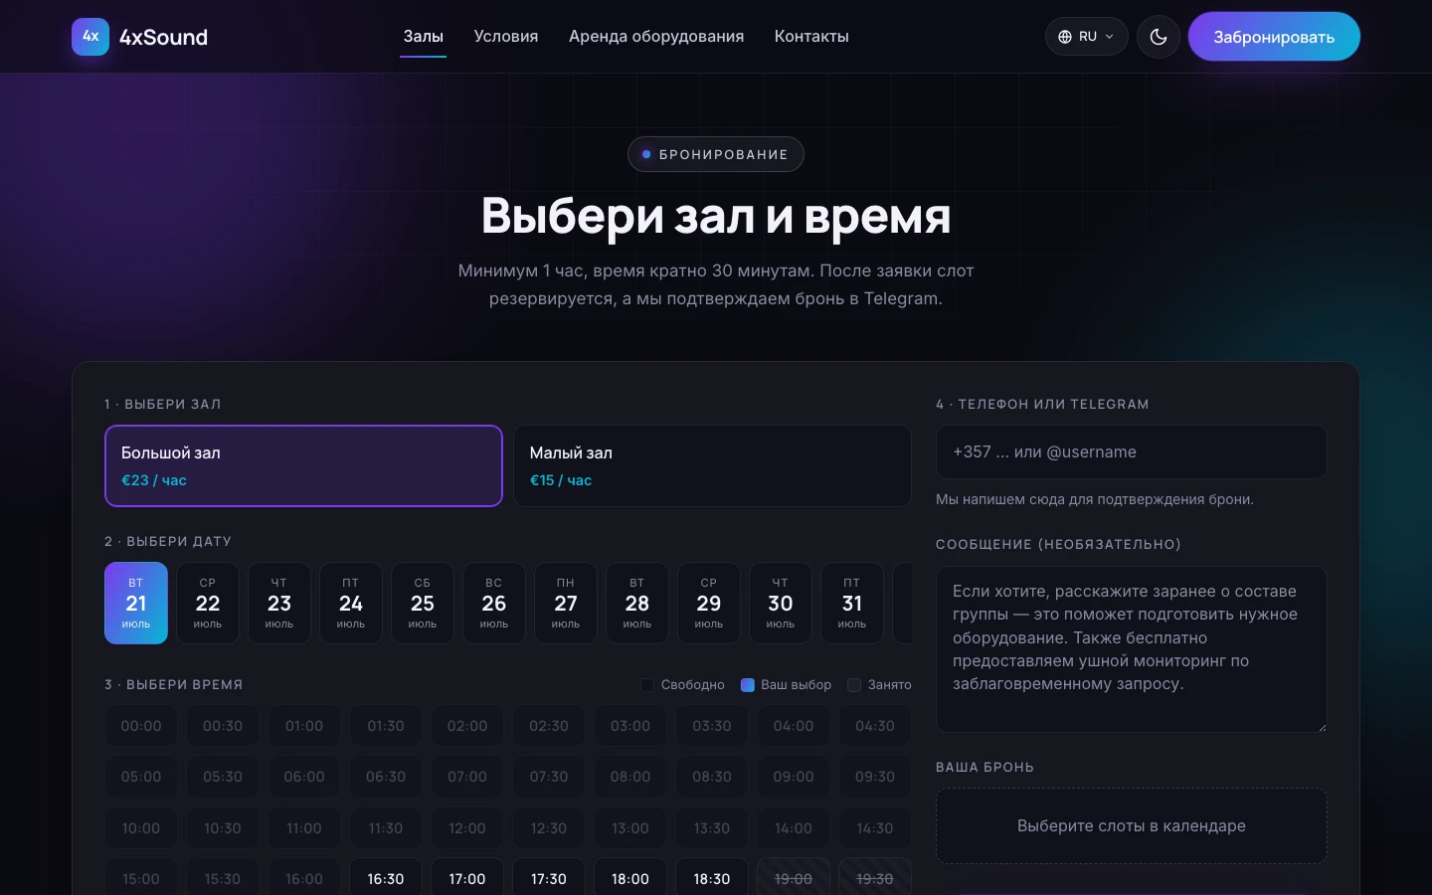Click the disabled 09:30 slot

click(875, 777)
